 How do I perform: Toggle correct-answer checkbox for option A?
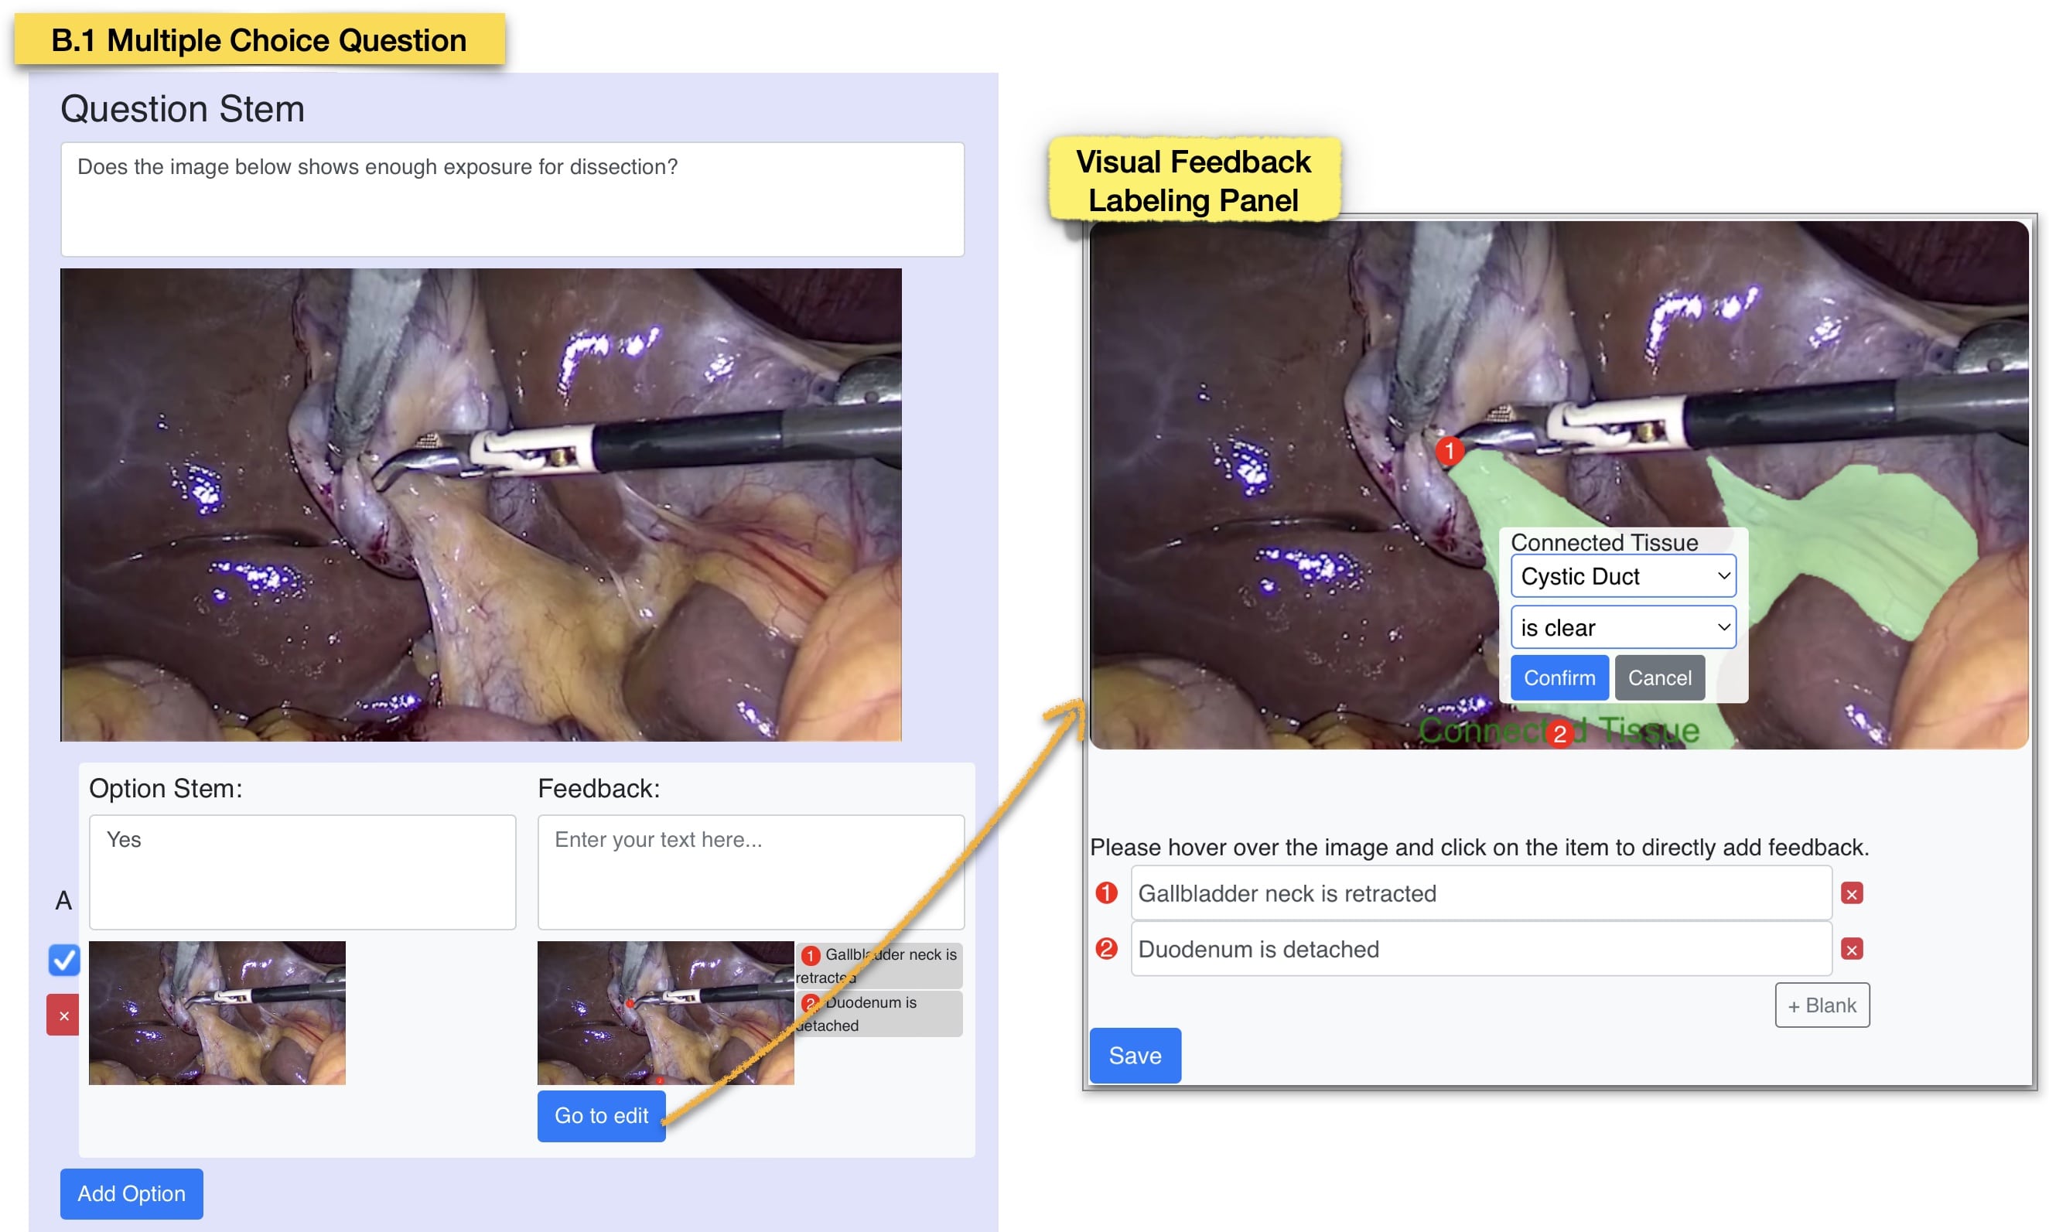click(x=64, y=960)
